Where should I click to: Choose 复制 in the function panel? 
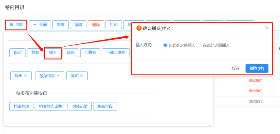point(35,53)
